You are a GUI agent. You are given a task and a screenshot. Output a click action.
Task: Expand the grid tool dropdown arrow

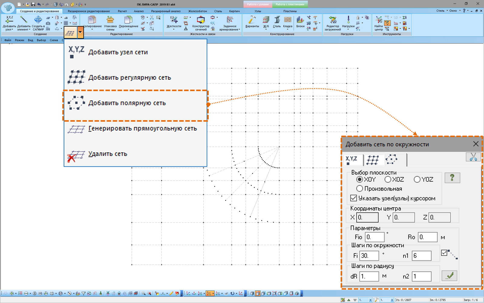[x=80, y=32]
